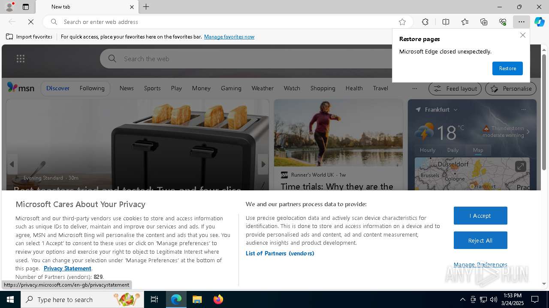
Task: Click the address bar
Action: 227,22
